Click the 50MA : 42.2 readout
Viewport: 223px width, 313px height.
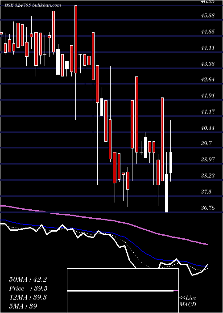[x=28, y=279]
